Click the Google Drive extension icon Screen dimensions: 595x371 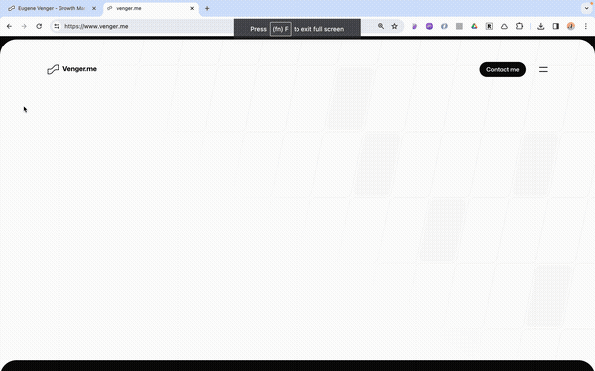pos(474,26)
